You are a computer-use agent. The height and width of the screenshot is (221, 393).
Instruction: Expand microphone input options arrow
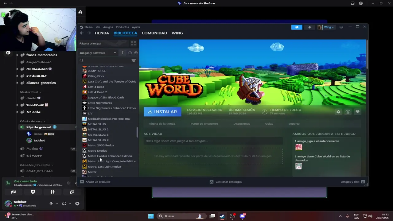[x=57, y=204]
